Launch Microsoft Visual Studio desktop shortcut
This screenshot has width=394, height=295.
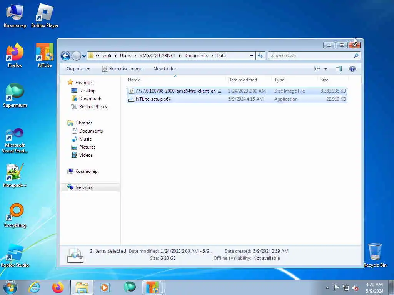(15, 141)
